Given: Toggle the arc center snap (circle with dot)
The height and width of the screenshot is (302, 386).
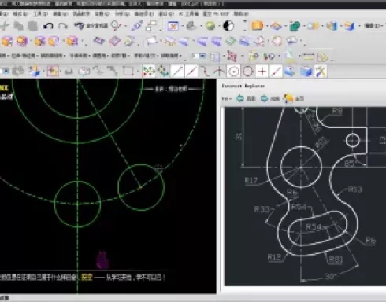Looking at the screenshot, I should coord(233,72).
